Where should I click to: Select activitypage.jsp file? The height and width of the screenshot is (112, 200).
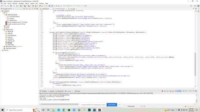click(x=12, y=35)
